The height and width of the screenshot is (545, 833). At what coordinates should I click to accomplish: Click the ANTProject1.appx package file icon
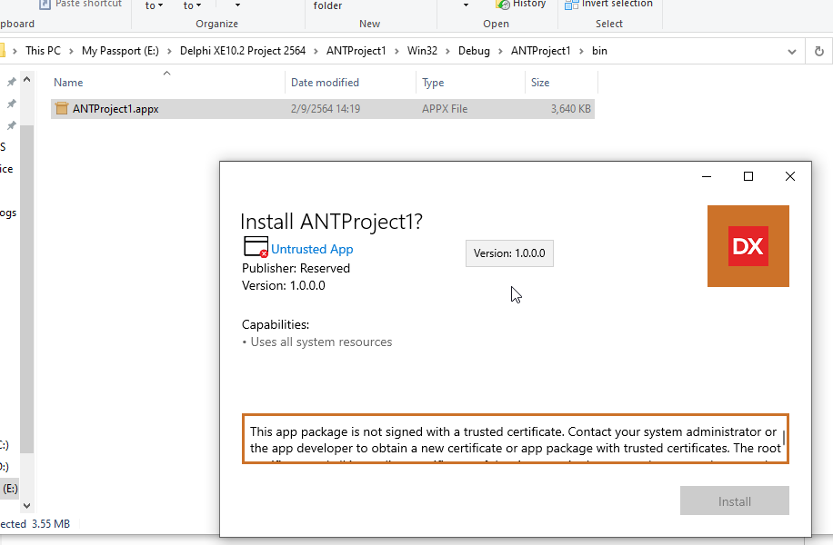[62, 109]
